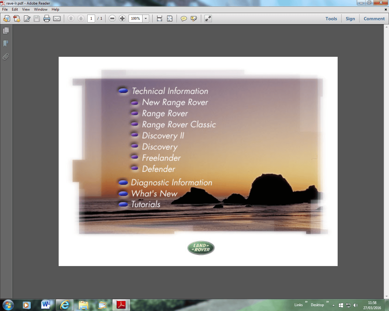Click the network tray icon

(348, 305)
